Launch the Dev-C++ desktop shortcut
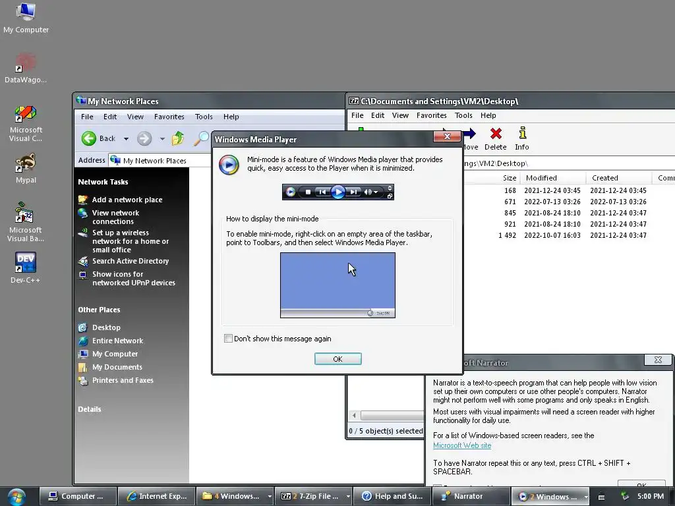 [x=26, y=267]
